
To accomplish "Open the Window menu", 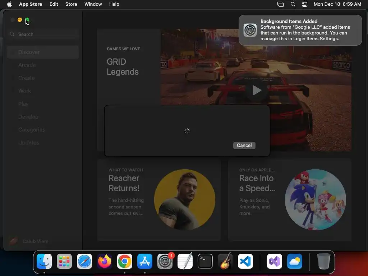I will [93, 4].
